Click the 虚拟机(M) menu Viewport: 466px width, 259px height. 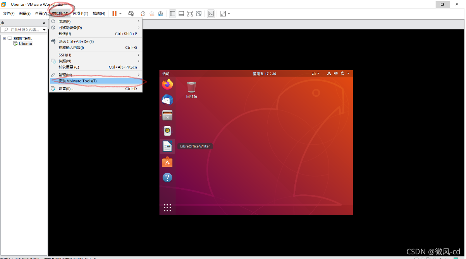click(x=60, y=14)
